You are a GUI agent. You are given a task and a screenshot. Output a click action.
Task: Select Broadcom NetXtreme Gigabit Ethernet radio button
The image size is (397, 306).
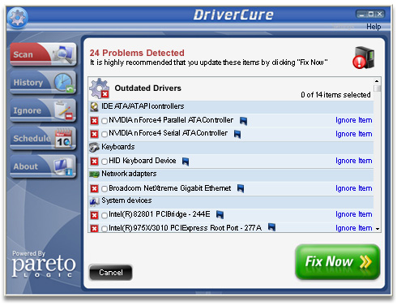coord(105,189)
